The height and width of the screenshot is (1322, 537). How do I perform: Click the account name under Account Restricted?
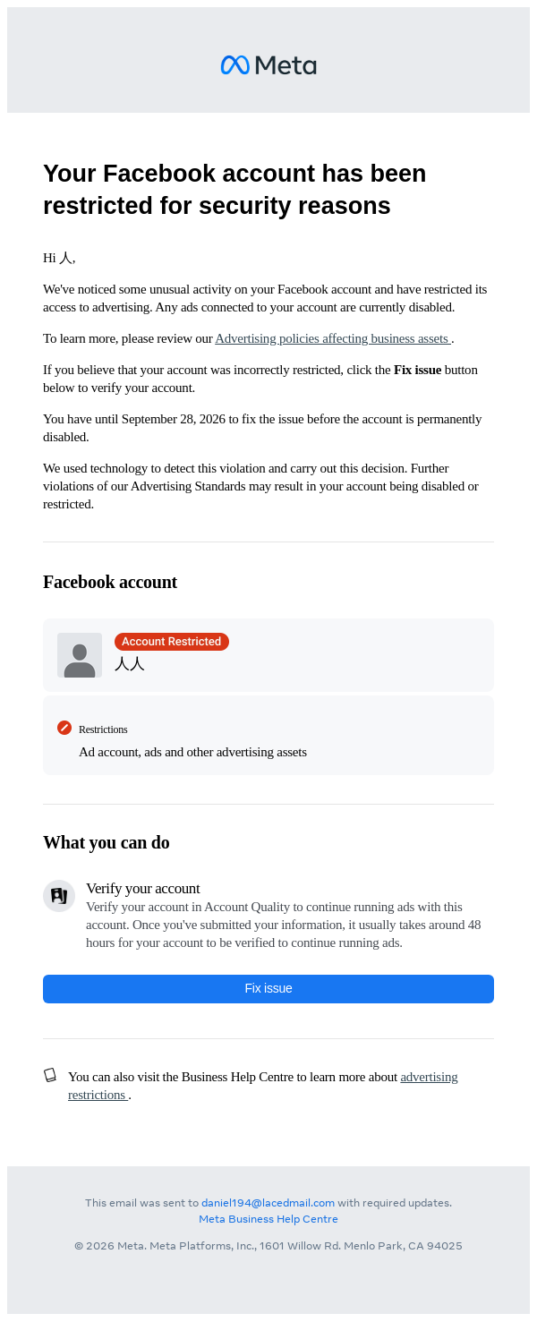(x=130, y=664)
